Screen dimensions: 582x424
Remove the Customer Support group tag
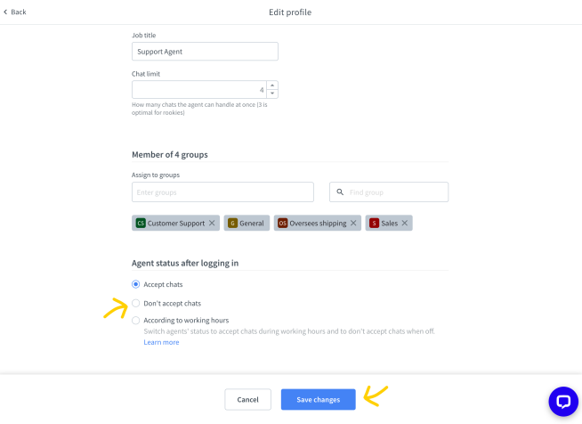[212, 223]
